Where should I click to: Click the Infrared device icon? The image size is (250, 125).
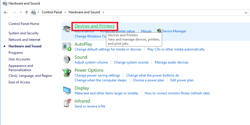coord(67,103)
